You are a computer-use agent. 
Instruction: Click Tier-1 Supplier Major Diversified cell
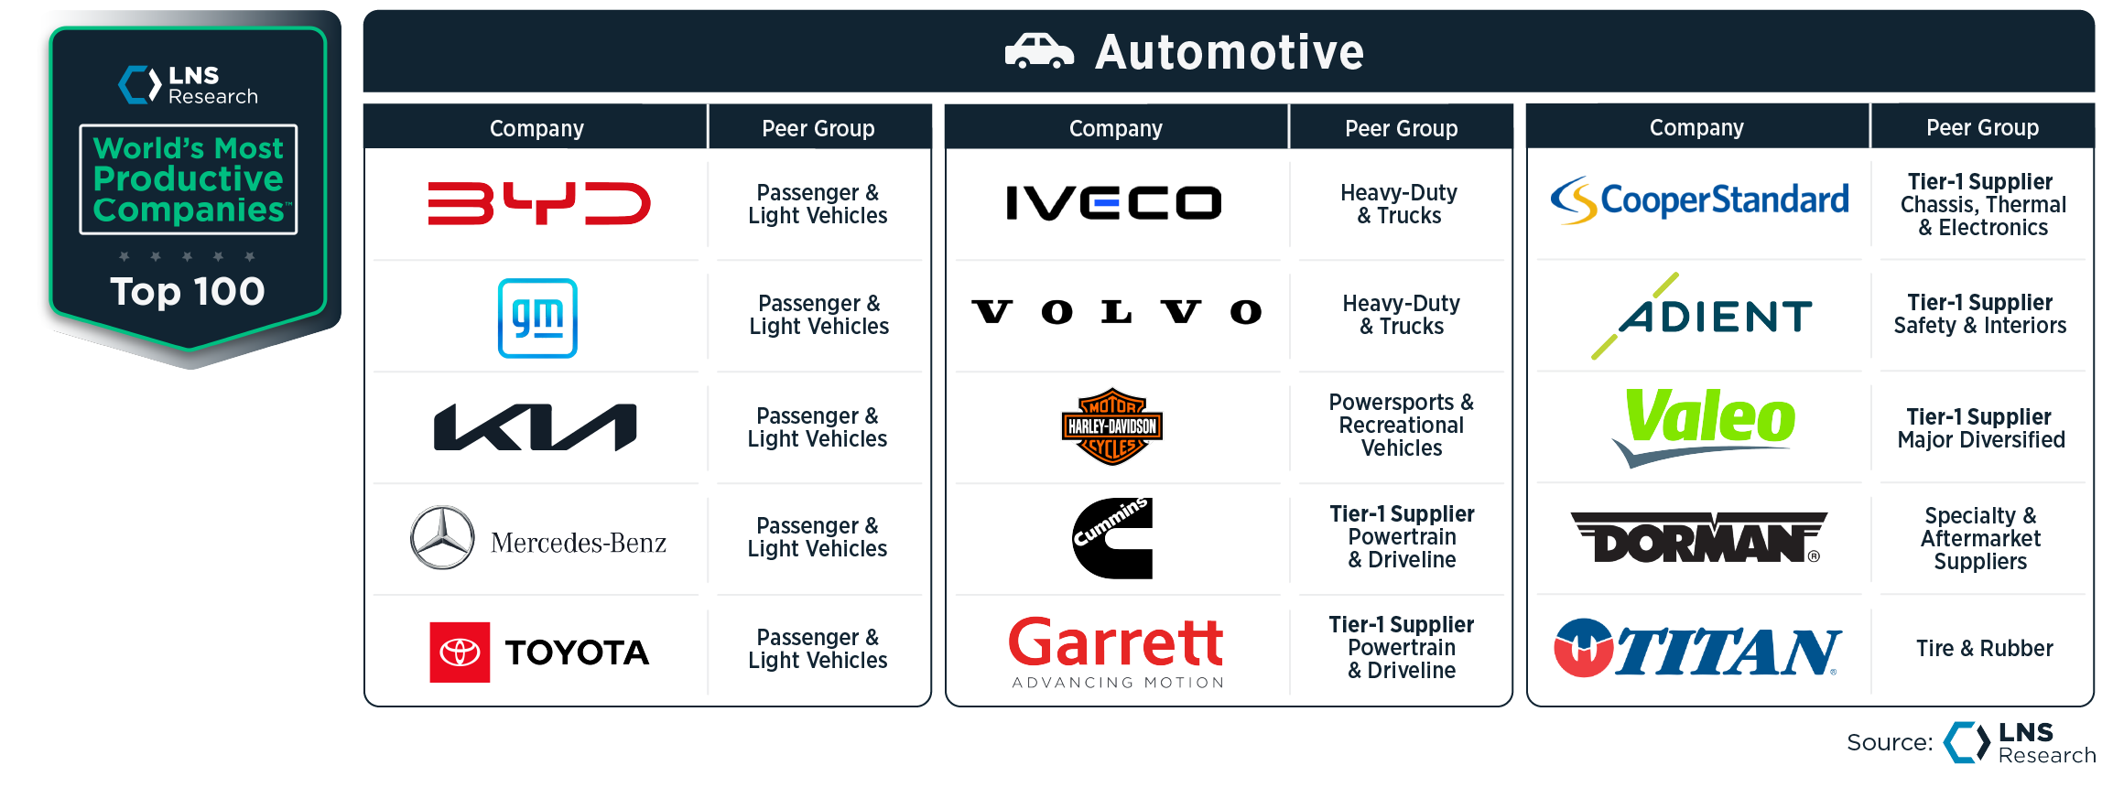[1981, 428]
